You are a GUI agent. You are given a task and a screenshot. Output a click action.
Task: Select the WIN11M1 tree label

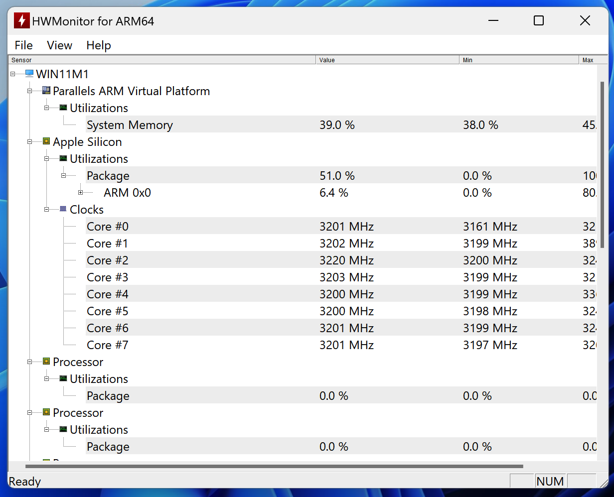tap(62, 74)
